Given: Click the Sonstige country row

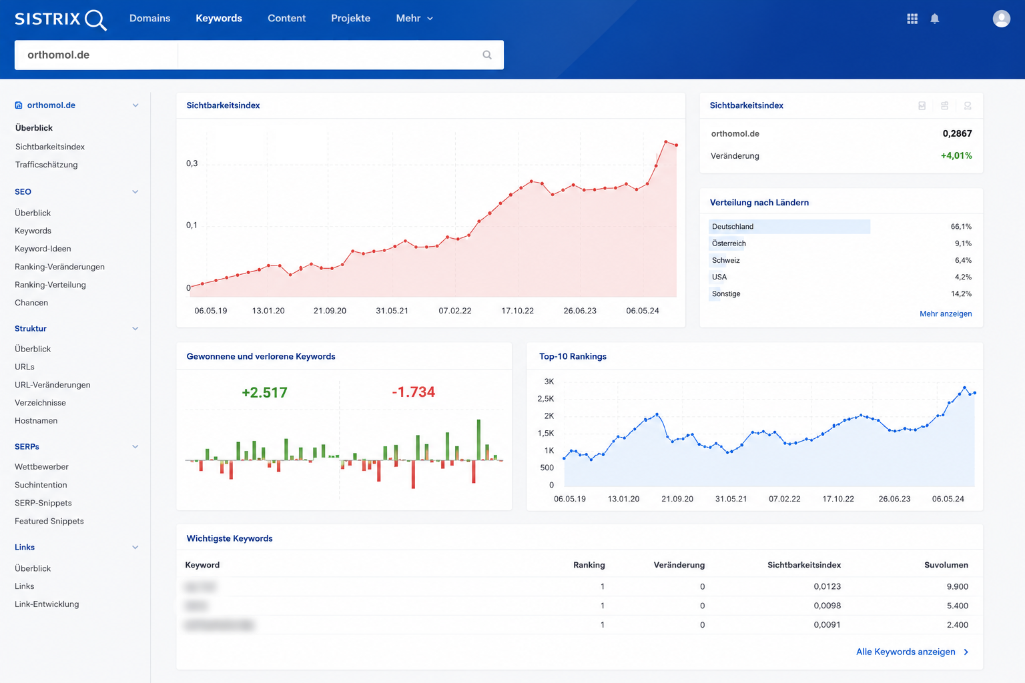Looking at the screenshot, I should [841, 293].
